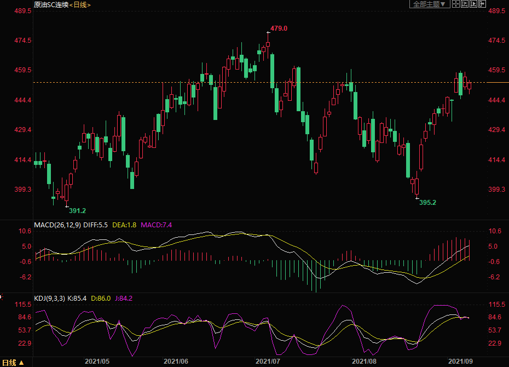Click the 2021/09 date on time axis
This screenshot has height=367, width=509.
point(460,362)
